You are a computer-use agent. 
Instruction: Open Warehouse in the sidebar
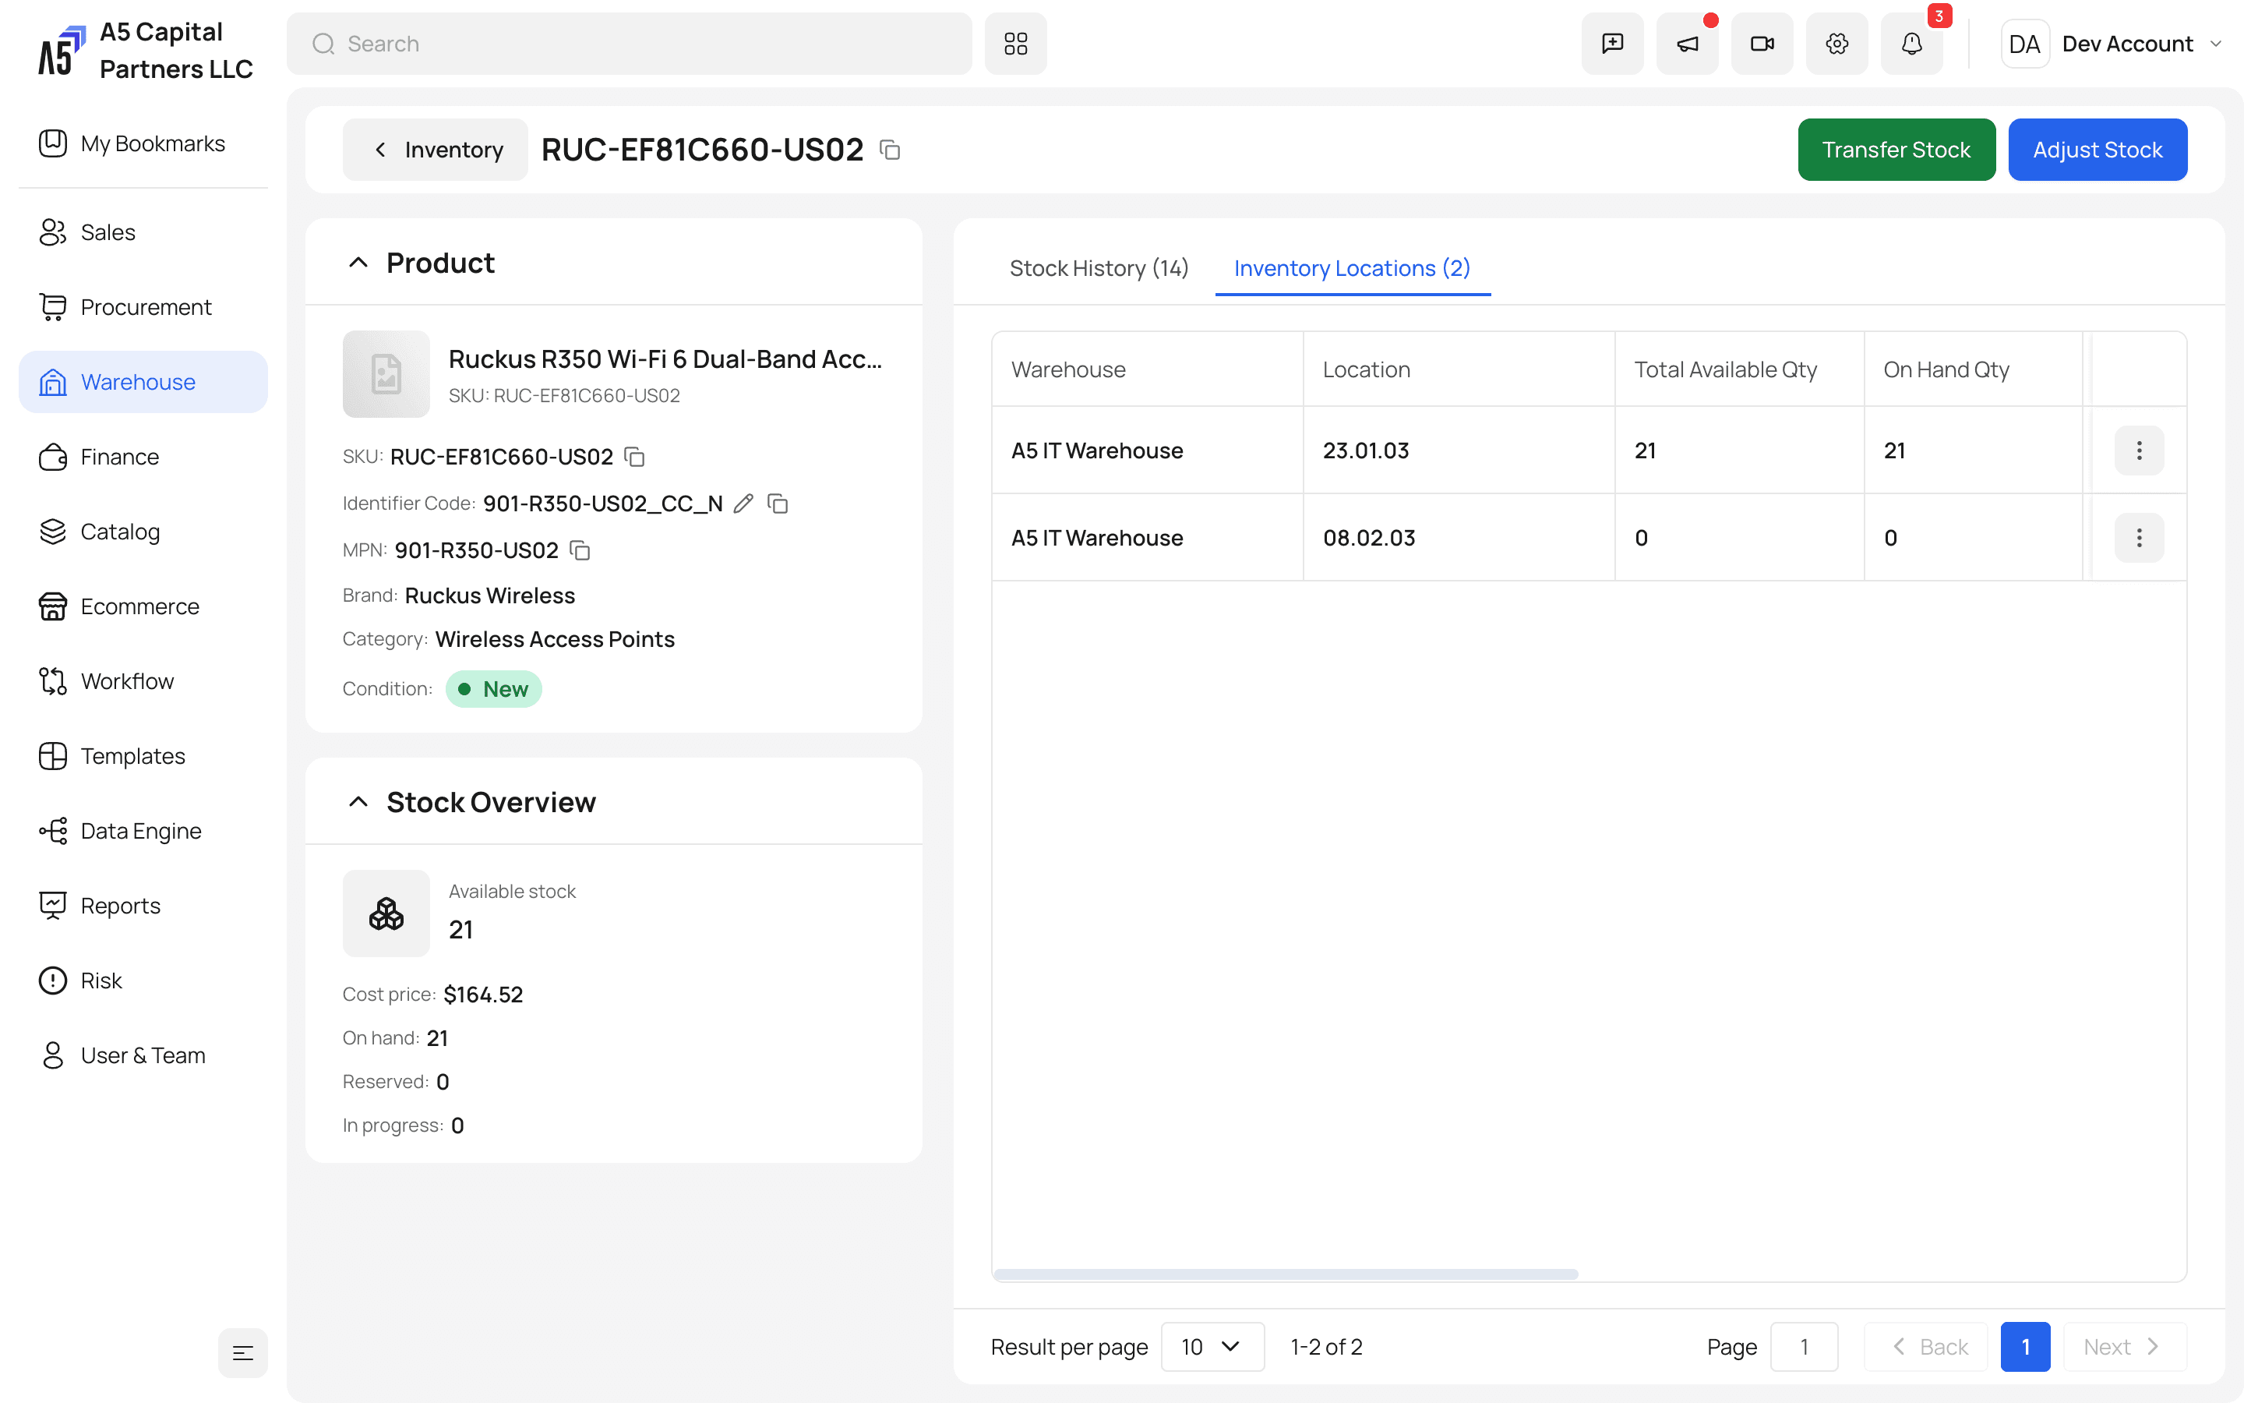coord(143,381)
